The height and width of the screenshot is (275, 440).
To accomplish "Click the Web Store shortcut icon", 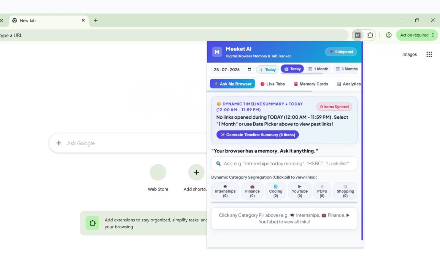I will tap(158, 172).
